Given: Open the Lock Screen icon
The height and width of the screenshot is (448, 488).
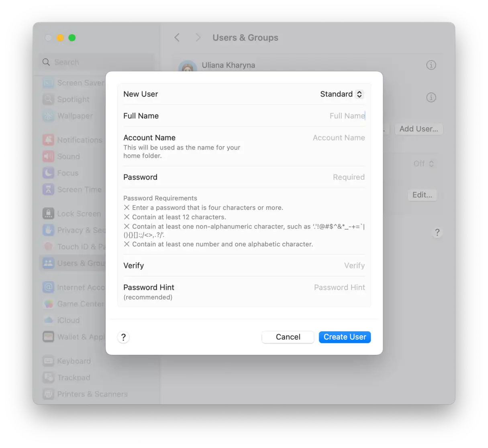Looking at the screenshot, I should coord(49,214).
